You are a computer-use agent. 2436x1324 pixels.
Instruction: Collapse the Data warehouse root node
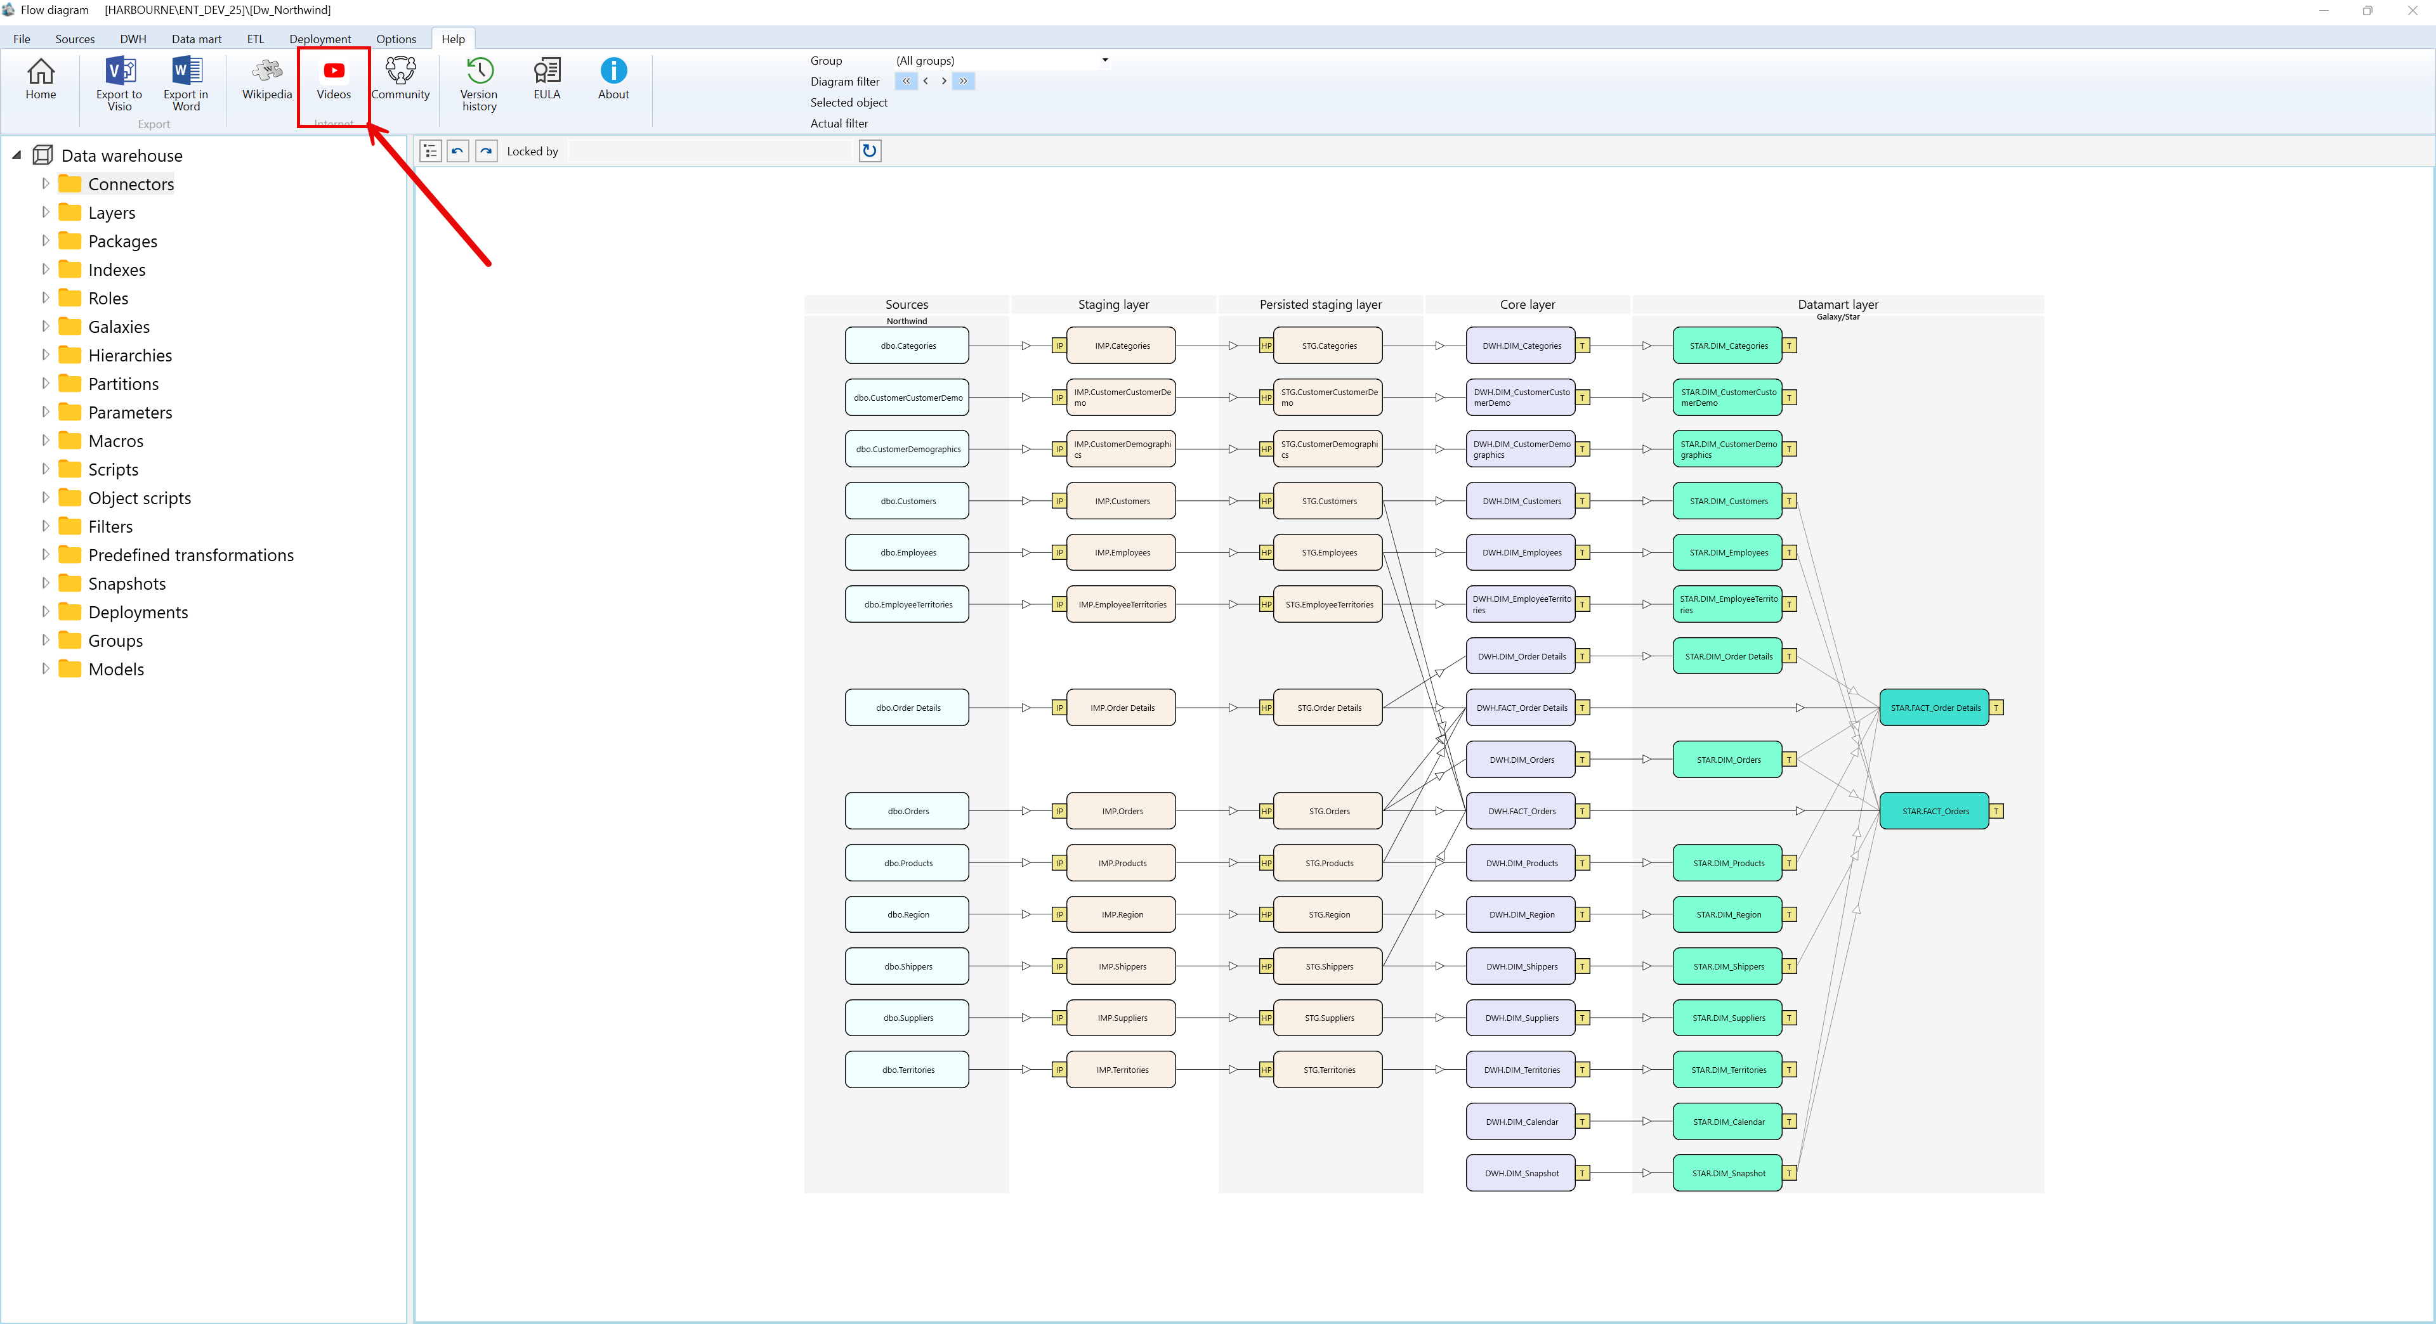point(16,155)
